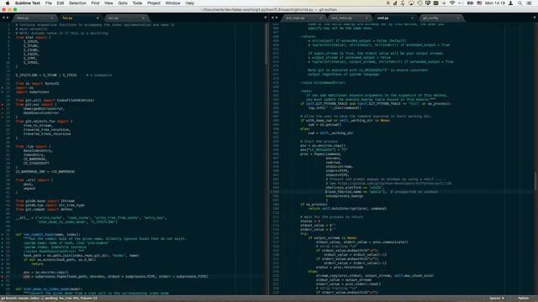This screenshot has height=302, width=538.
Task: Switch to the test_repo.py tab
Action: (x=303, y=18)
